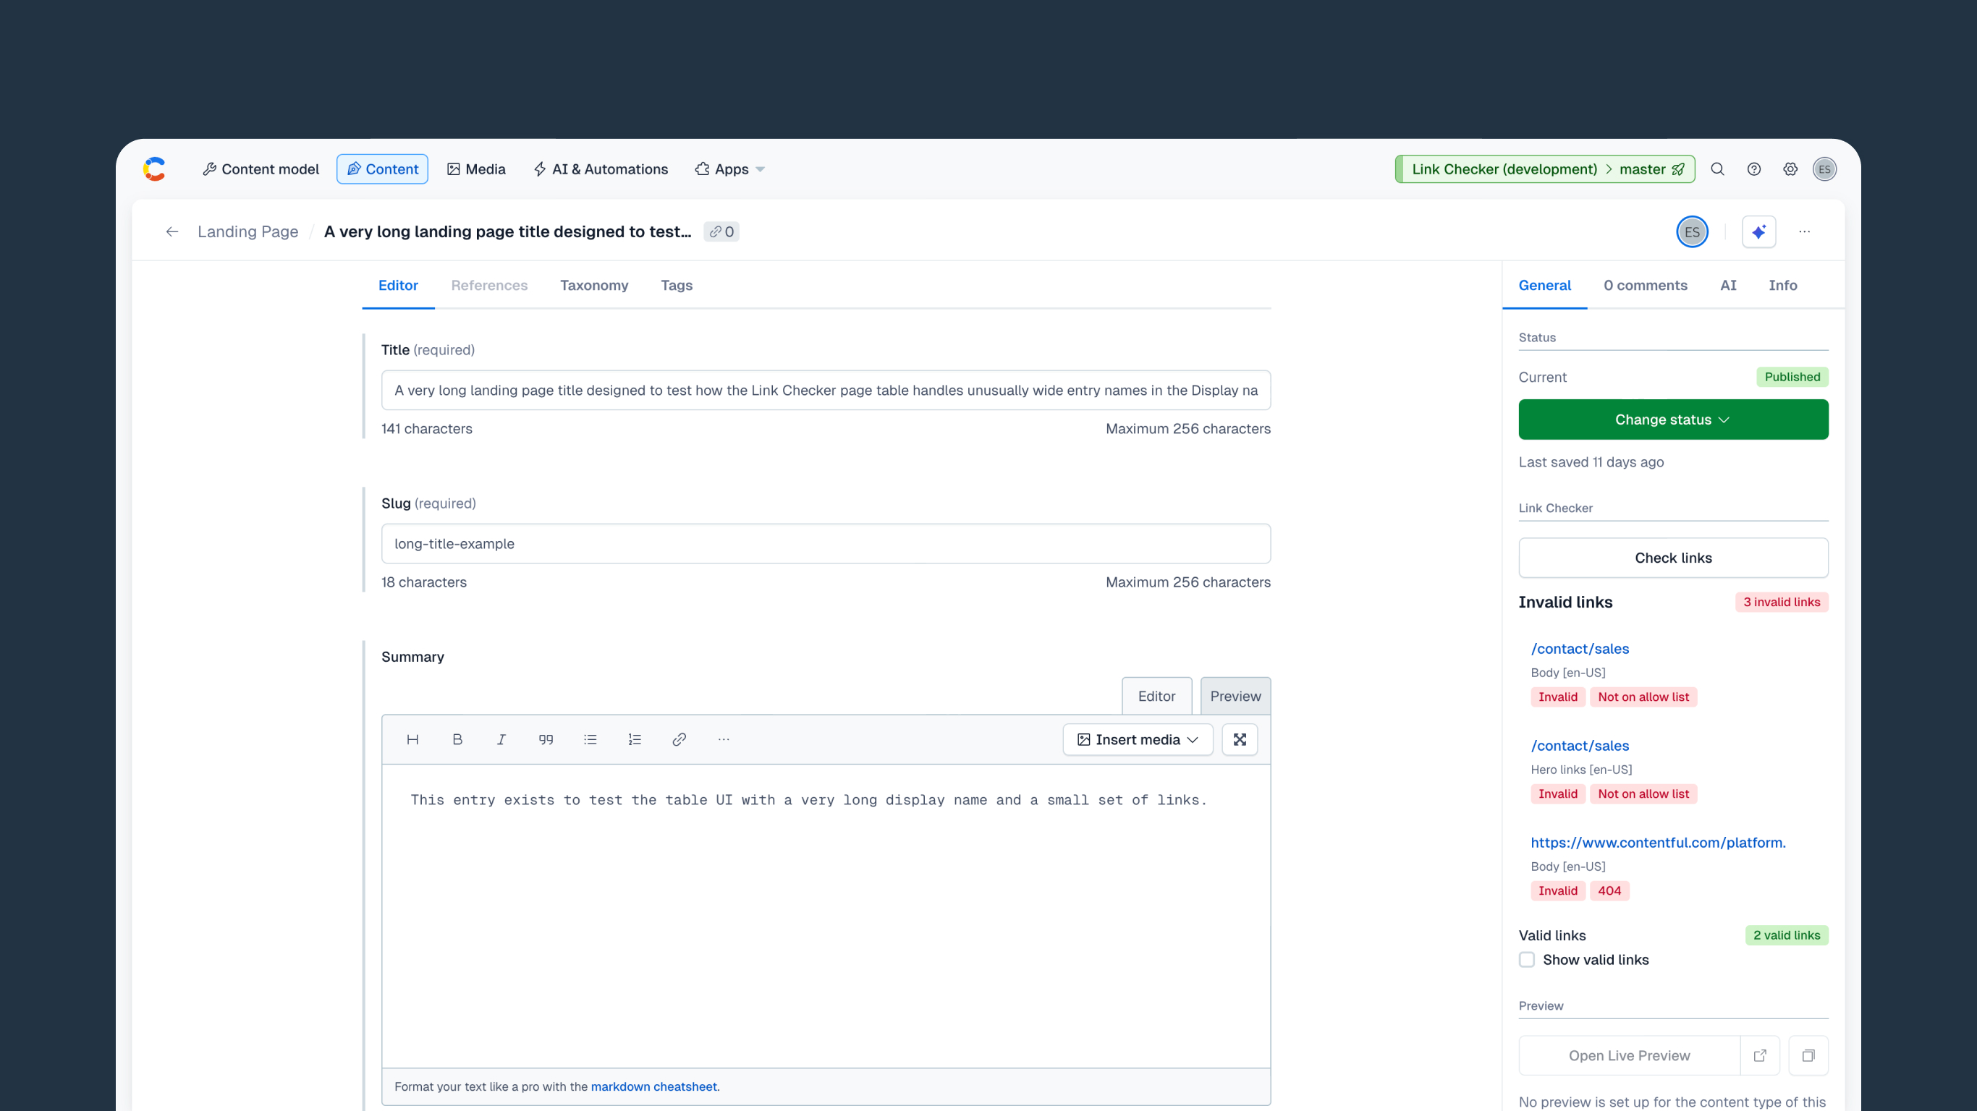This screenshot has height=1111, width=1977.
Task: Insert an unordered bullet list
Action: [590, 740]
